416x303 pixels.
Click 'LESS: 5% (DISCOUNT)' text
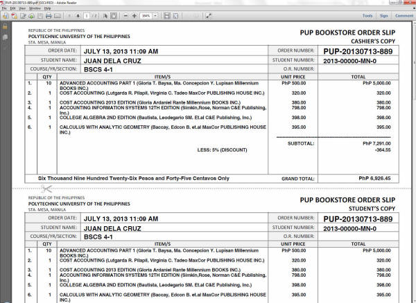tap(222, 150)
